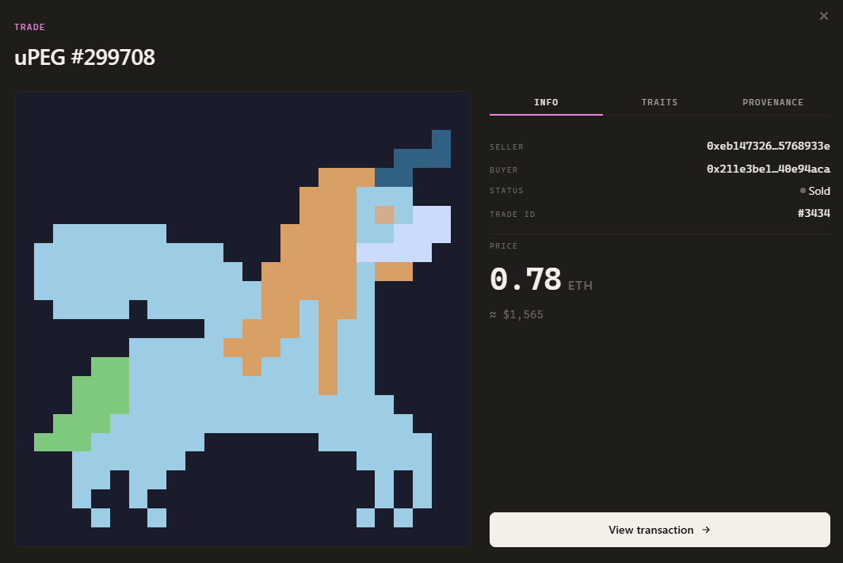Switch to the INFO tab

pyautogui.click(x=546, y=102)
